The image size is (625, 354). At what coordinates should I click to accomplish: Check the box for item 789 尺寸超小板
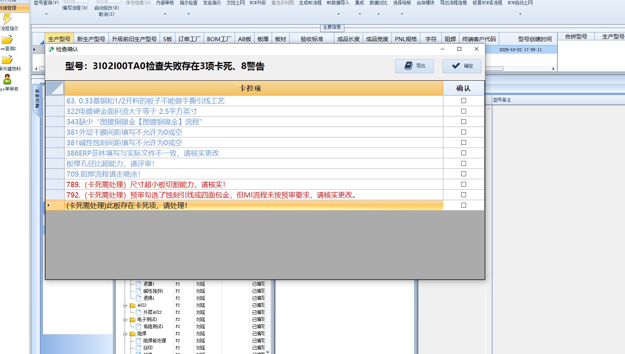(463, 184)
